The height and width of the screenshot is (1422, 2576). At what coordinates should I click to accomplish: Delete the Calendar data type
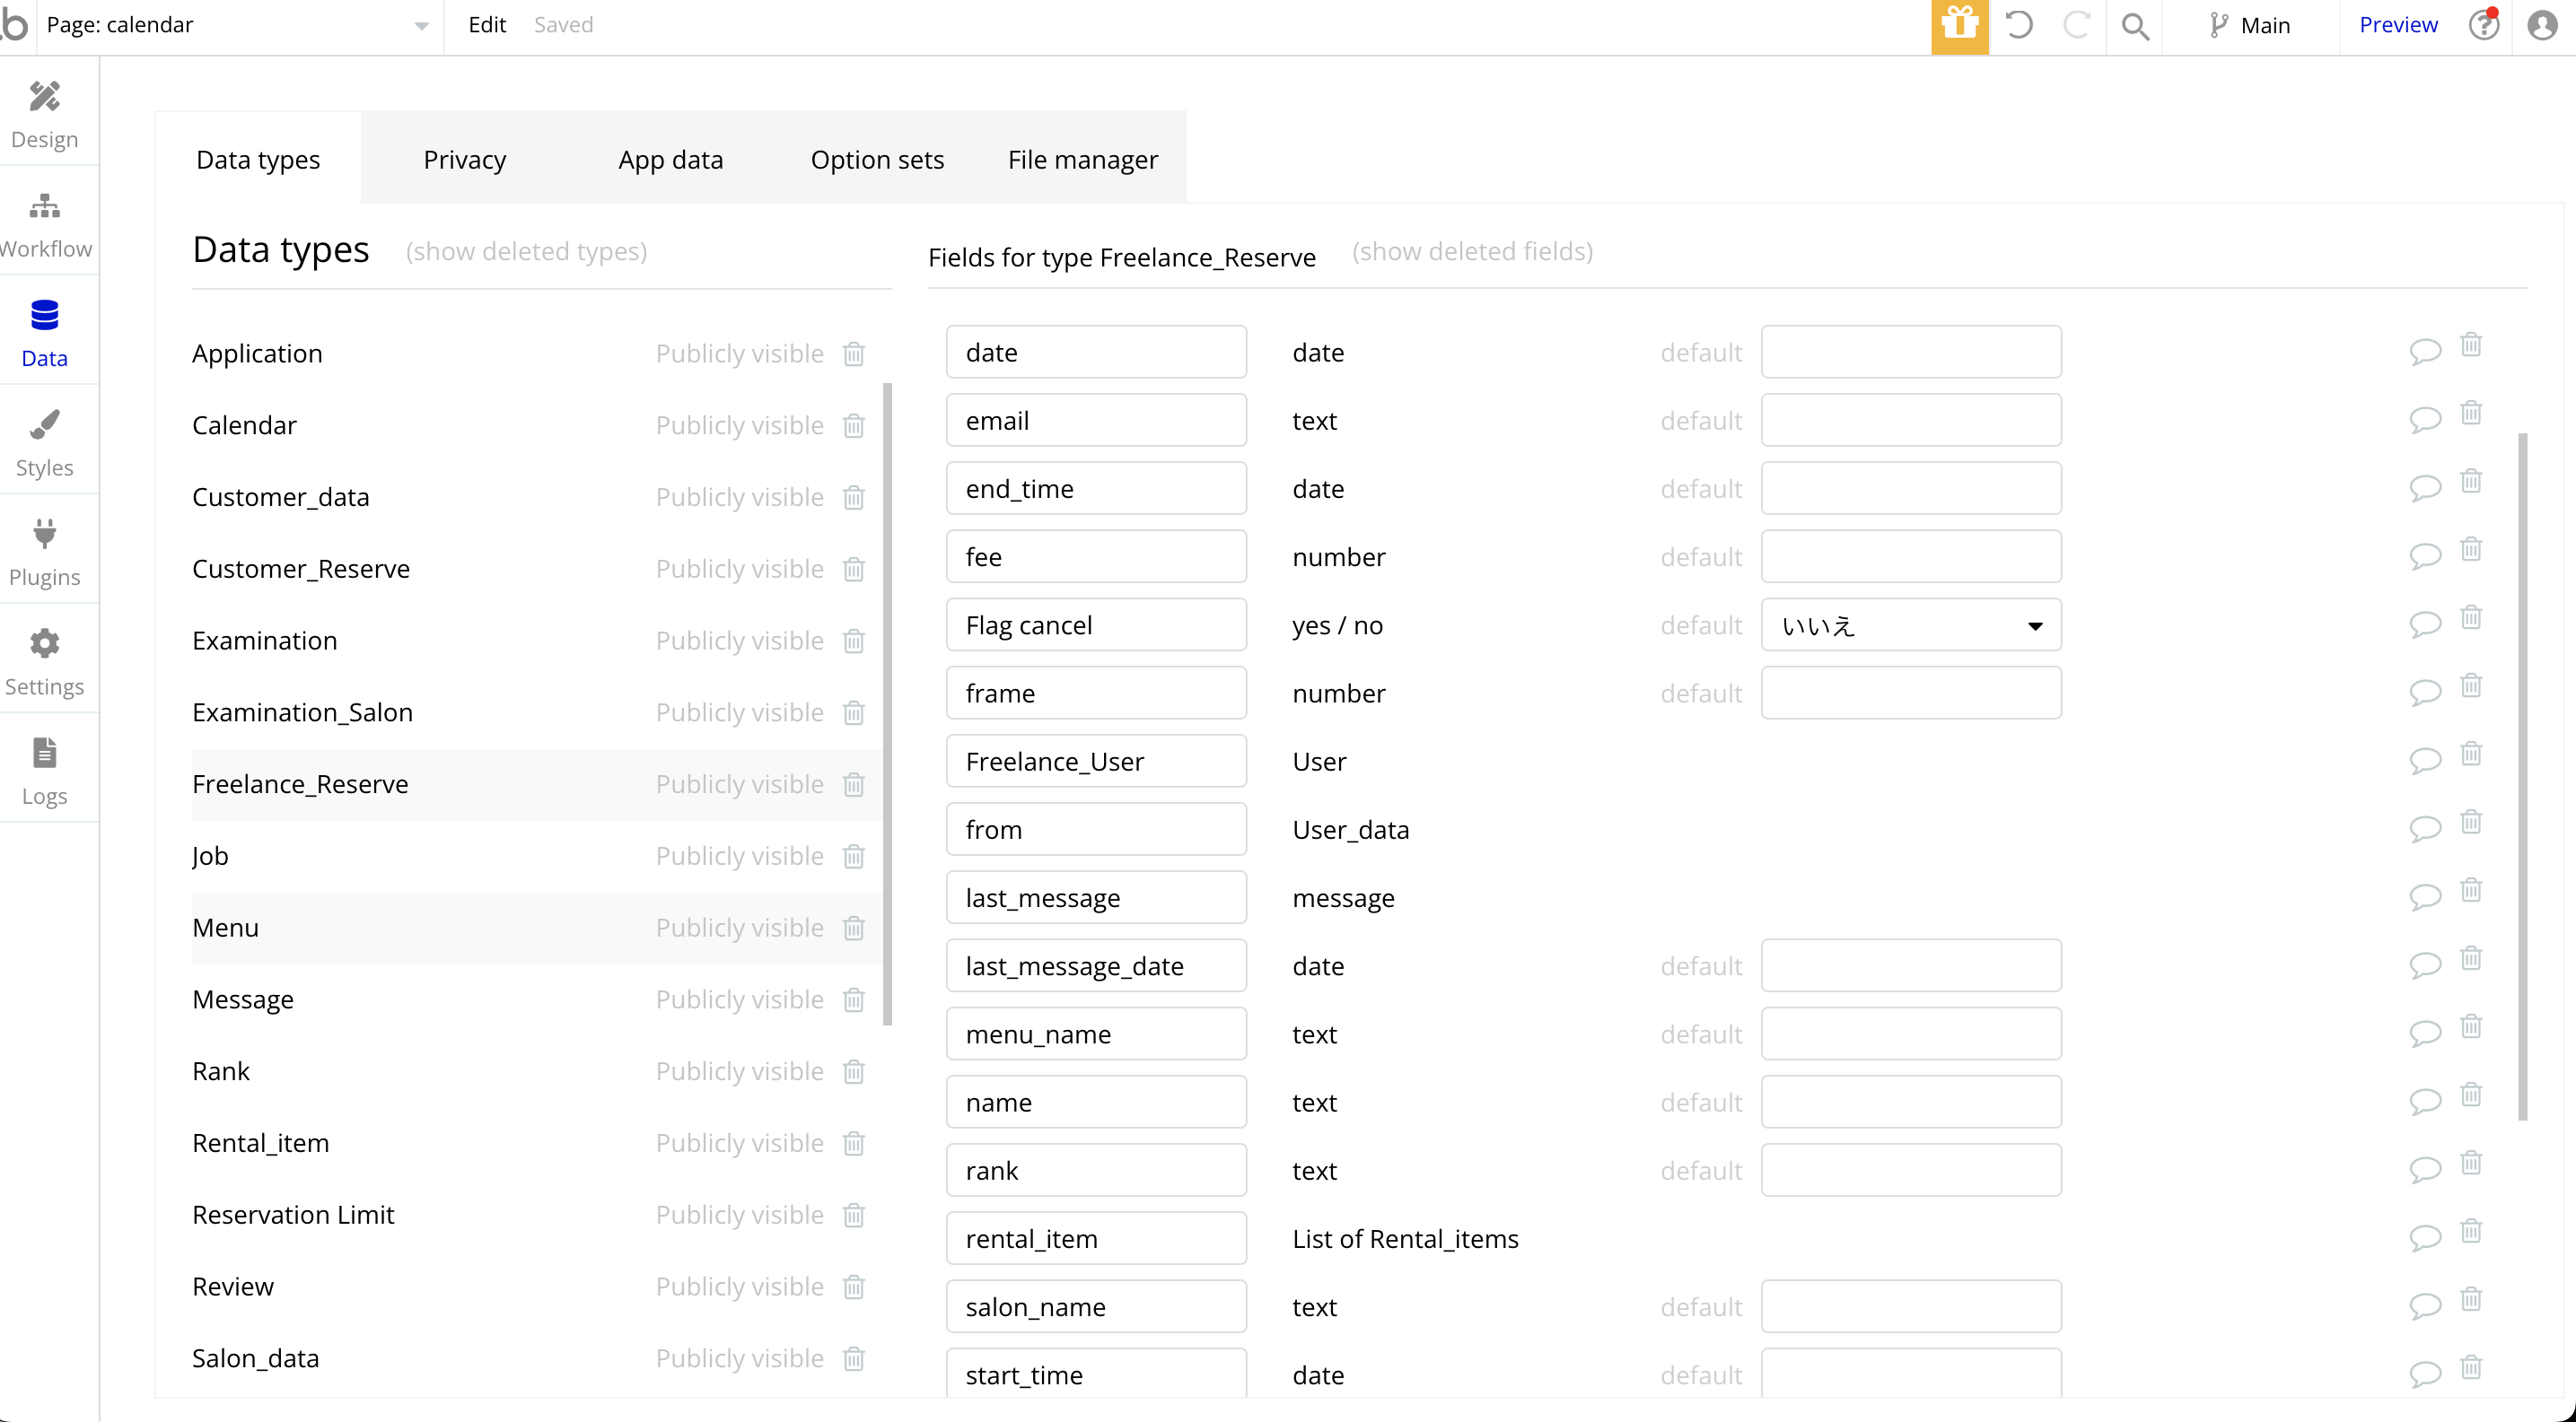tap(853, 425)
